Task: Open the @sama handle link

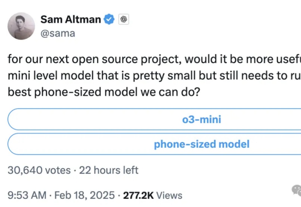Action: tap(58, 33)
